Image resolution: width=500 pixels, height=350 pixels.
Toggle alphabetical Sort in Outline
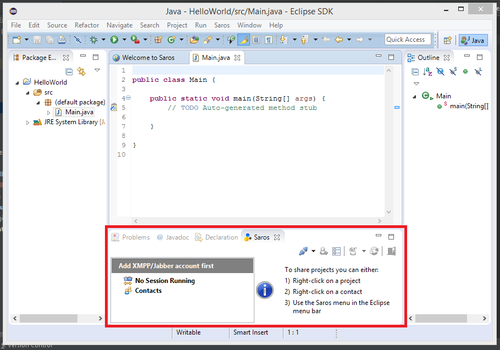pos(427,72)
